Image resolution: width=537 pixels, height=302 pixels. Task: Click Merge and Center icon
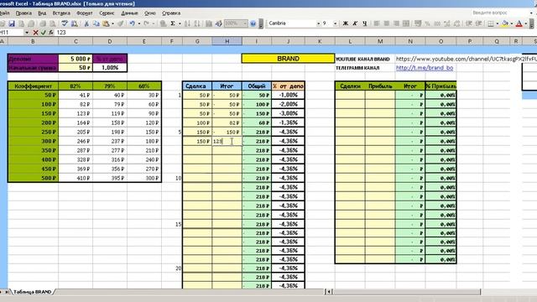coord(406,23)
